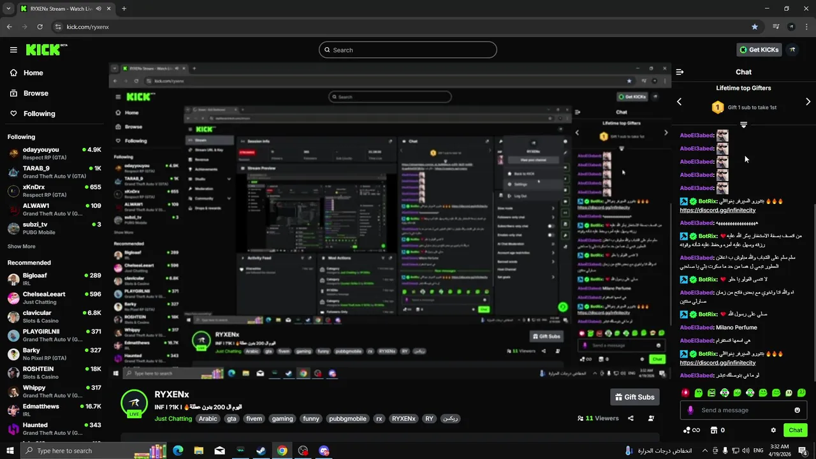Viewport: 816px width, 459px height.
Task: Open odayyouyou's channel in Following
Action: click(54, 153)
